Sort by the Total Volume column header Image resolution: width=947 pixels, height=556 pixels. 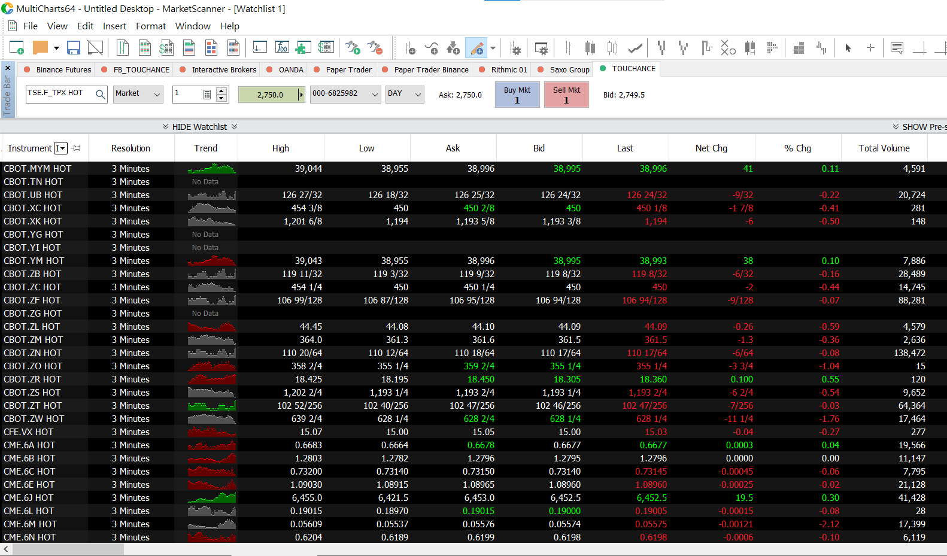point(884,148)
